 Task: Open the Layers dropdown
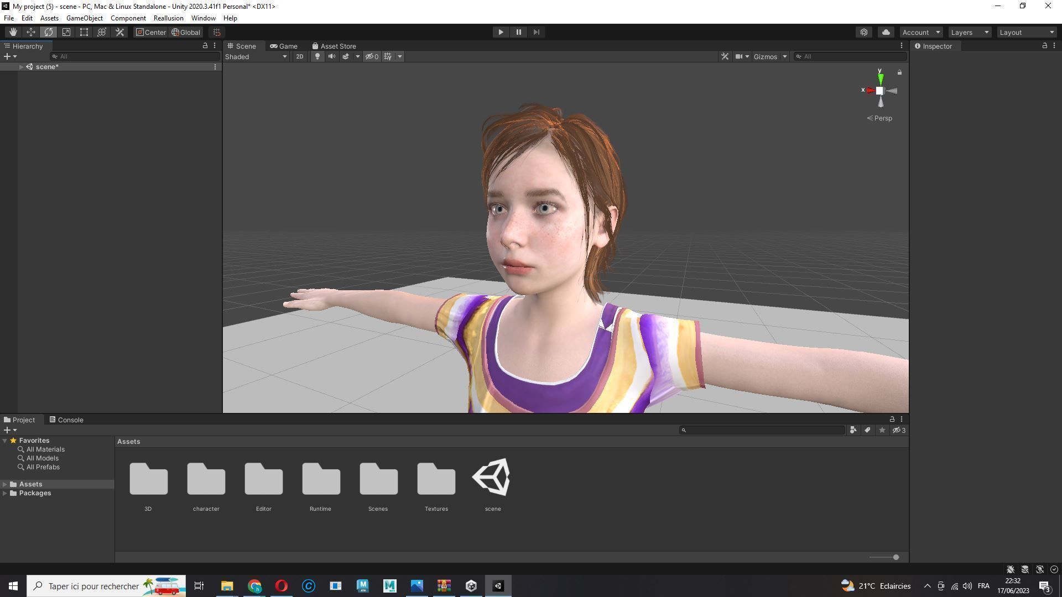click(x=969, y=32)
